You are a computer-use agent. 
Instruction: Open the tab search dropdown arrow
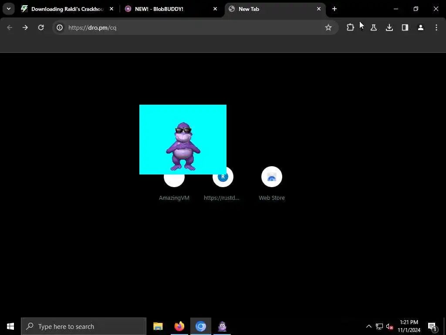pos(9,9)
